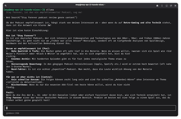Minimize the terminal window
This screenshot has width=181, height=119.
[167, 6]
